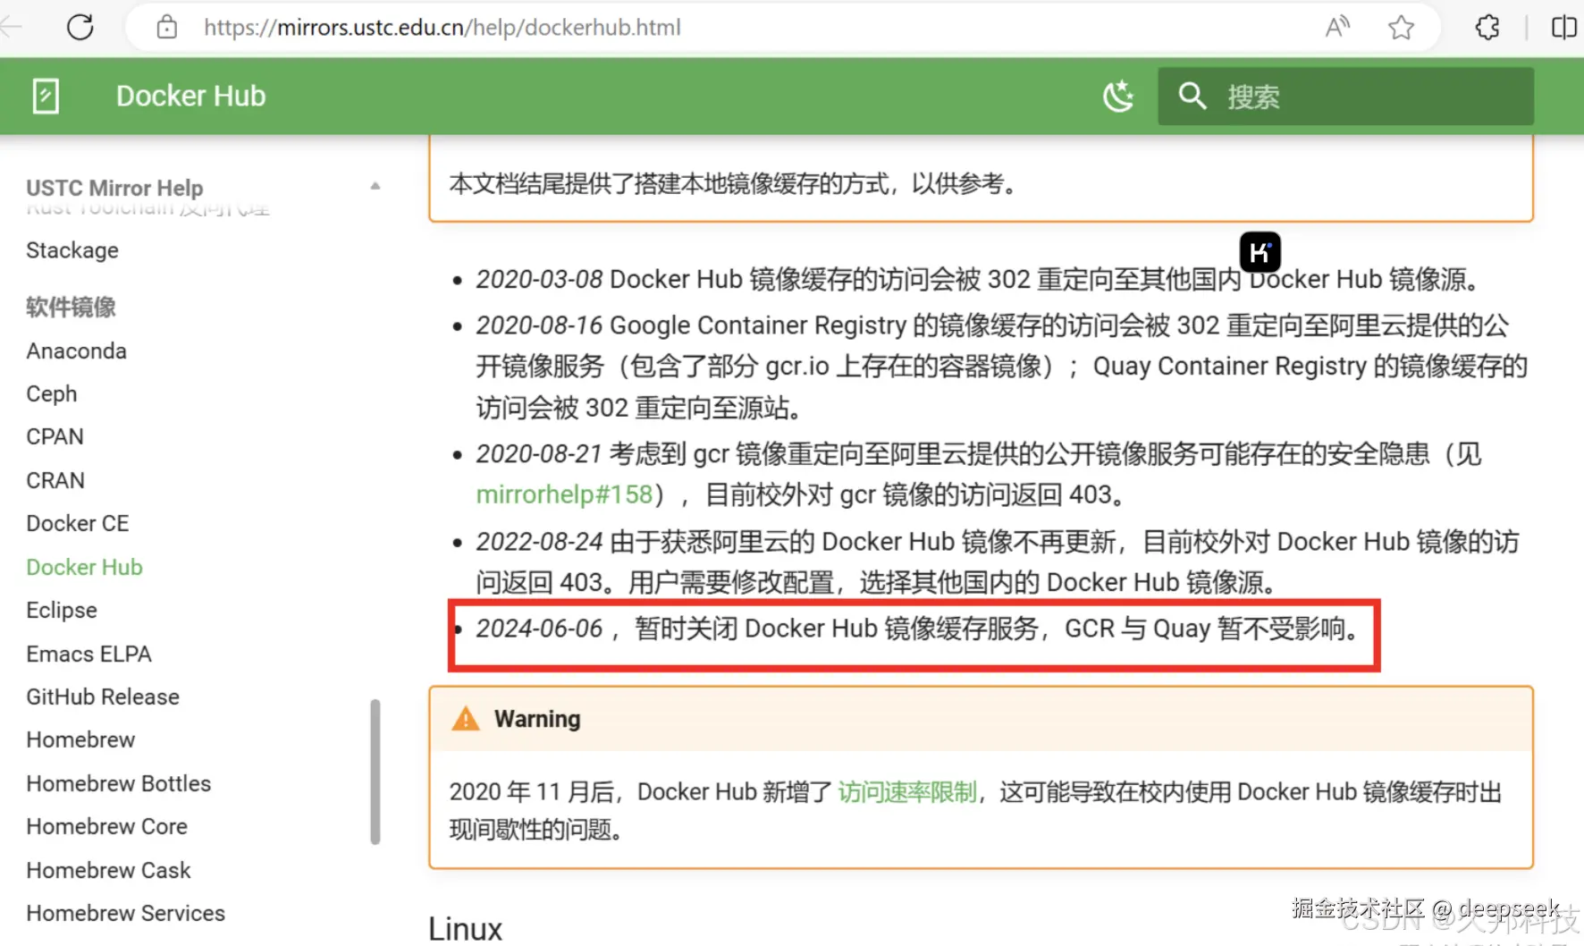1584x946 pixels.
Task: Collapse the USTC Mirror Help section arrow
Action: [375, 187]
